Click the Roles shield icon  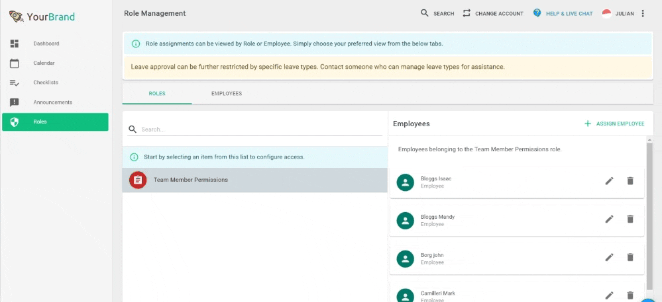15,122
